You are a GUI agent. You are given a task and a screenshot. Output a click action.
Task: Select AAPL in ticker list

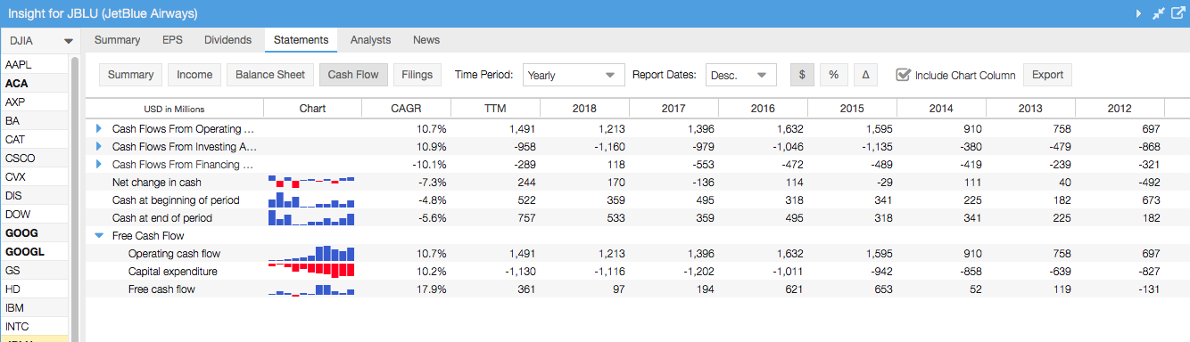35,65
